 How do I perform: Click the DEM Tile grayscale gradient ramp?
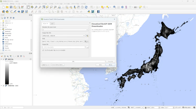click(7, 74)
